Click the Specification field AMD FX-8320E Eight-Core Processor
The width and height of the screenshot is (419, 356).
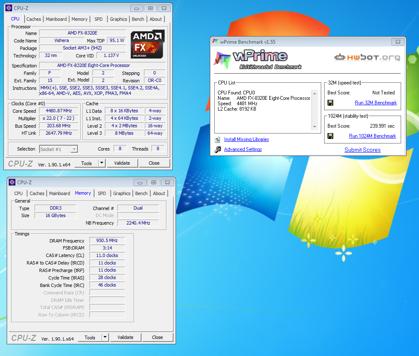coord(103,65)
